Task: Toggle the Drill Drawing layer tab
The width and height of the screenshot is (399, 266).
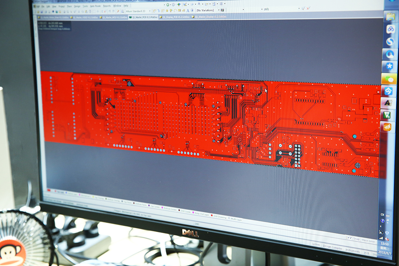Action: point(219,217)
